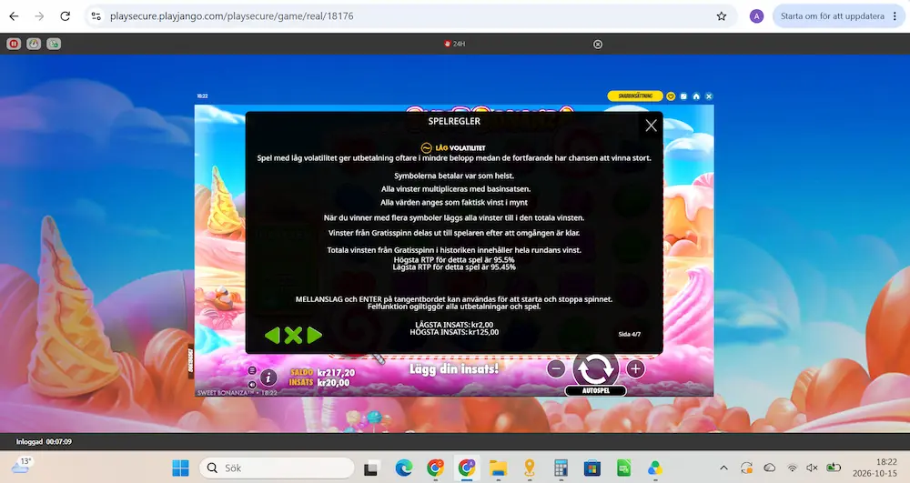910x483 pixels.
Task: Click the green self-test icon in top bar
Action: coord(54,44)
